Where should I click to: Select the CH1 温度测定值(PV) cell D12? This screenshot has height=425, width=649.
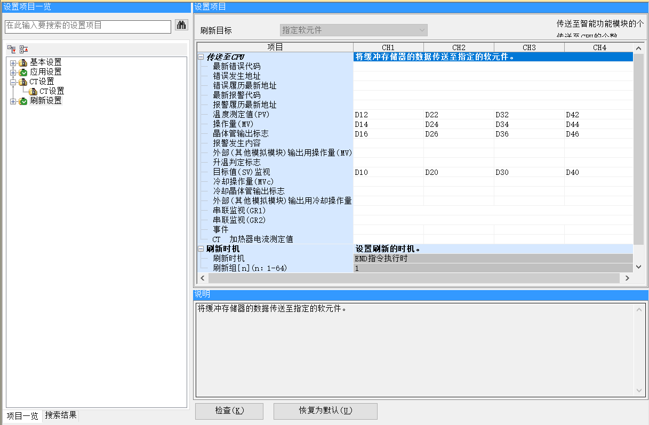click(x=388, y=115)
